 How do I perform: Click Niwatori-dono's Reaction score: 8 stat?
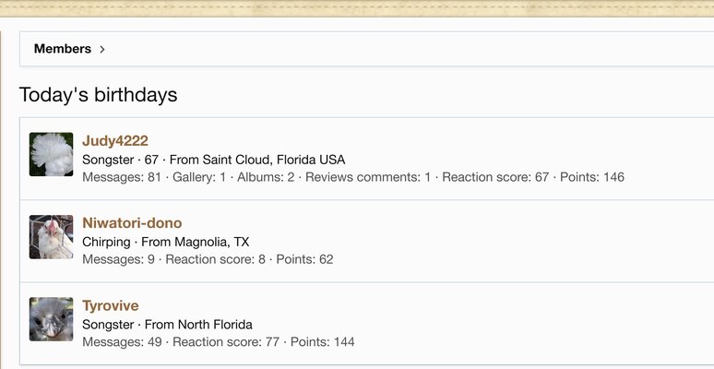point(215,259)
